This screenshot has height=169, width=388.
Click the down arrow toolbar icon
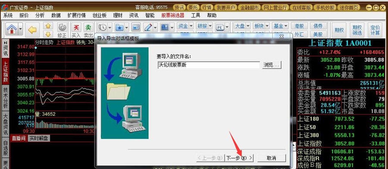click(48, 34)
